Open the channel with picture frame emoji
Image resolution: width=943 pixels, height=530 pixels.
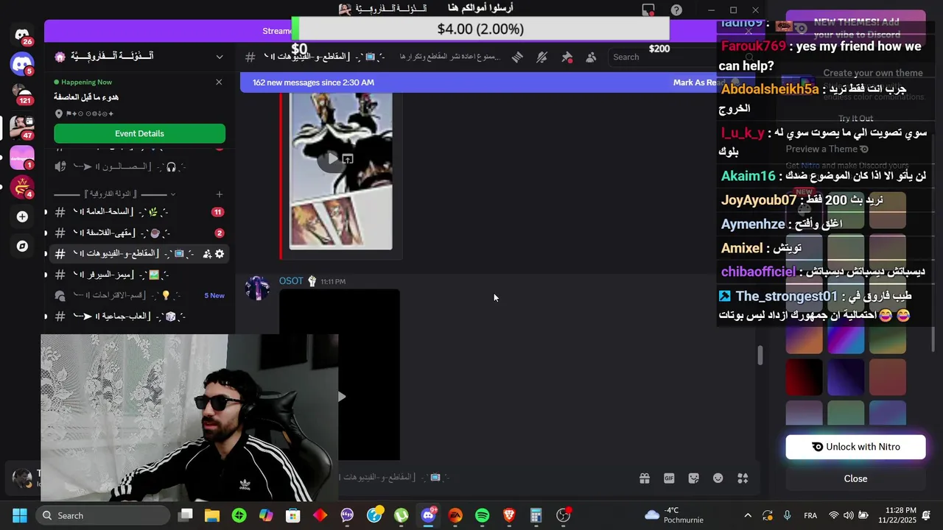[x=139, y=275]
